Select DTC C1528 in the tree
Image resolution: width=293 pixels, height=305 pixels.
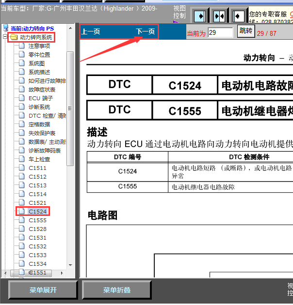[37, 229]
